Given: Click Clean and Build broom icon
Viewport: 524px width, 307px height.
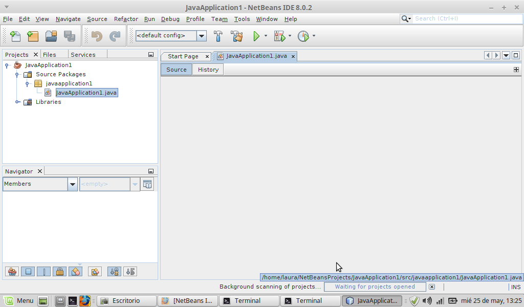Looking at the screenshot, I should (236, 36).
